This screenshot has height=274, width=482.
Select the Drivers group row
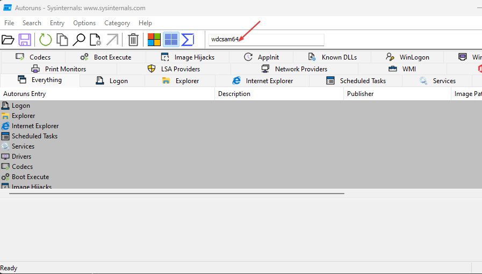pyautogui.click(x=241, y=156)
